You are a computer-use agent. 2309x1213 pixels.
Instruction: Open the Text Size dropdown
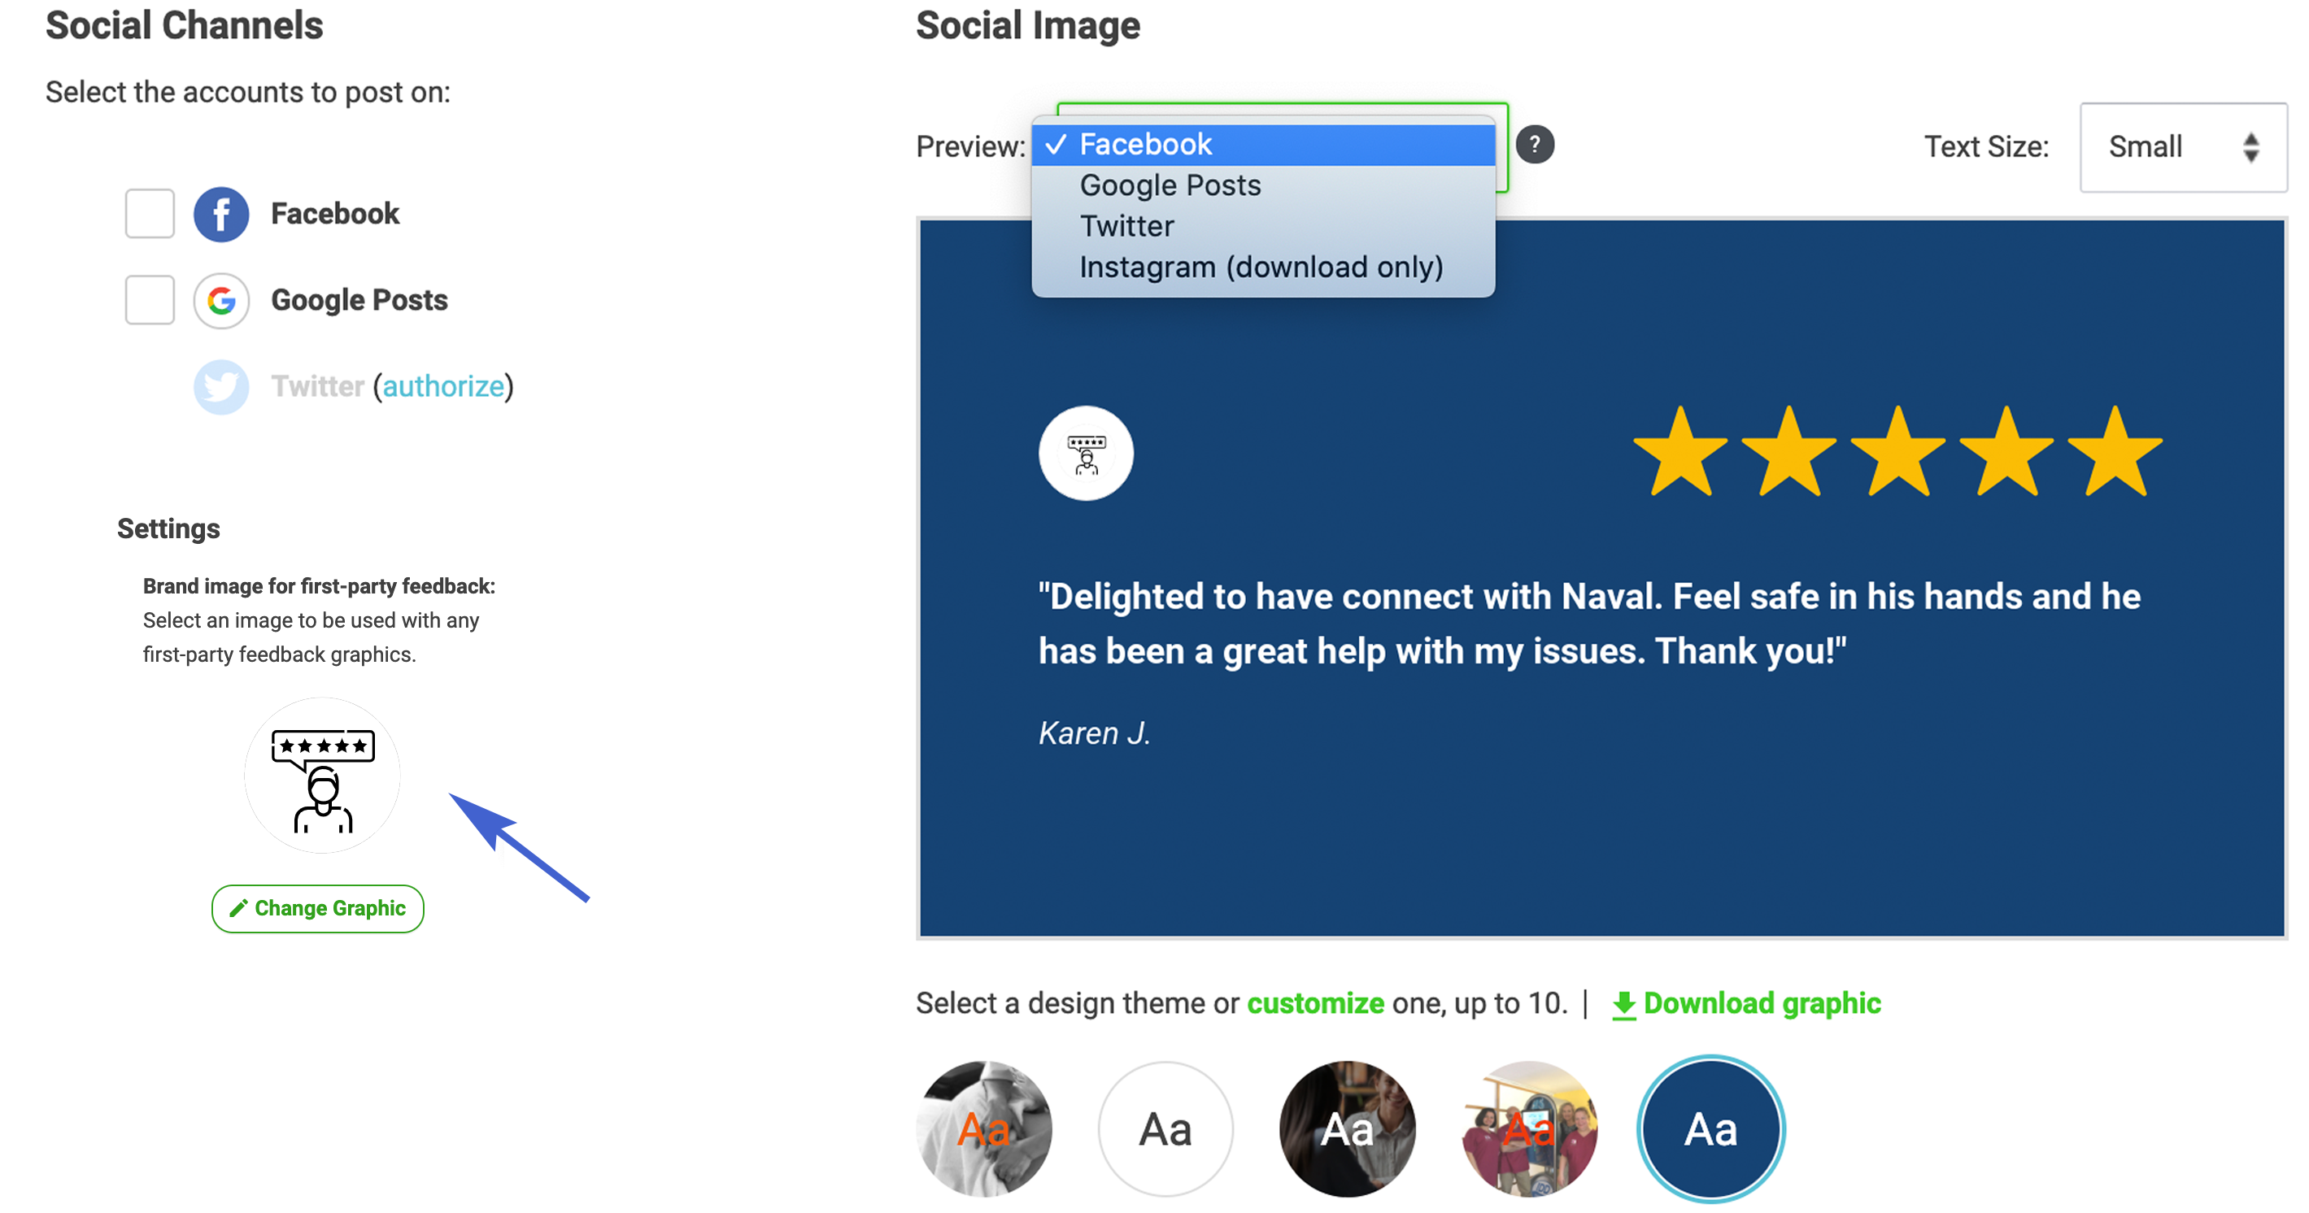pyautogui.click(x=2183, y=147)
